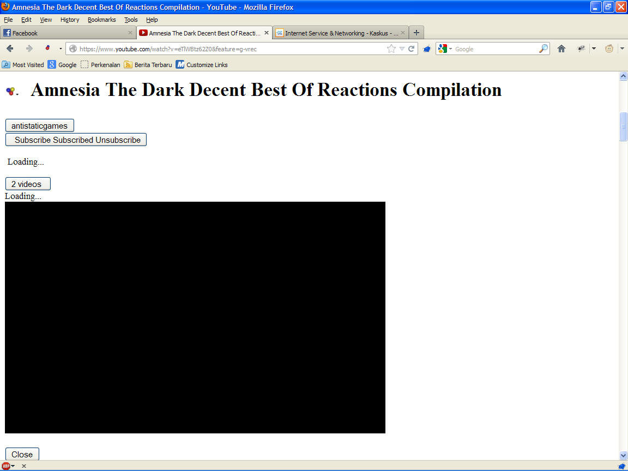
Task: Click the vertical scrollbar thumb
Action: tap(623, 126)
